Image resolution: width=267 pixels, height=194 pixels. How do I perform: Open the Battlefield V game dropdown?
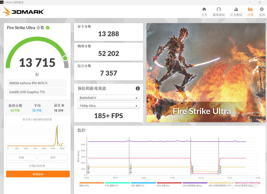click(x=108, y=98)
